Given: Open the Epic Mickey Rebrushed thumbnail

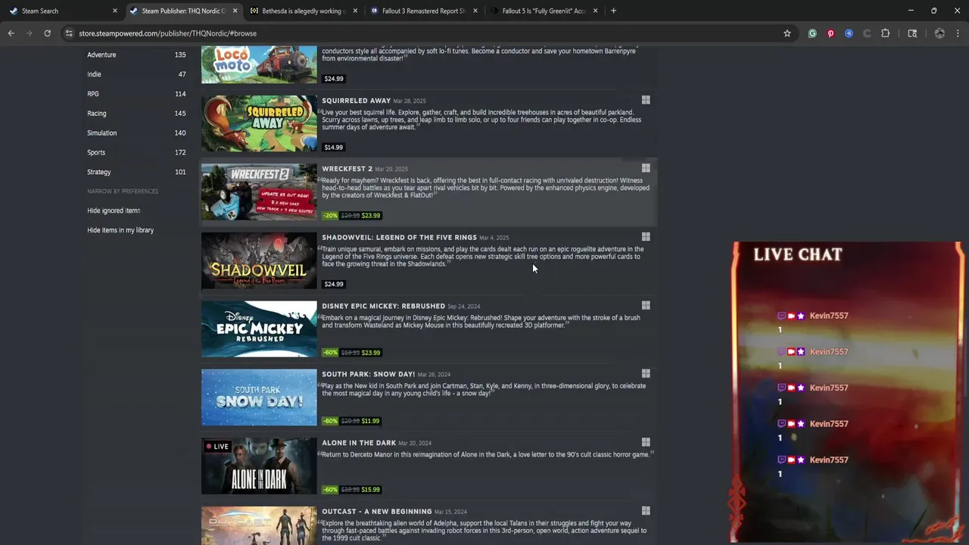Looking at the screenshot, I should [x=259, y=329].
